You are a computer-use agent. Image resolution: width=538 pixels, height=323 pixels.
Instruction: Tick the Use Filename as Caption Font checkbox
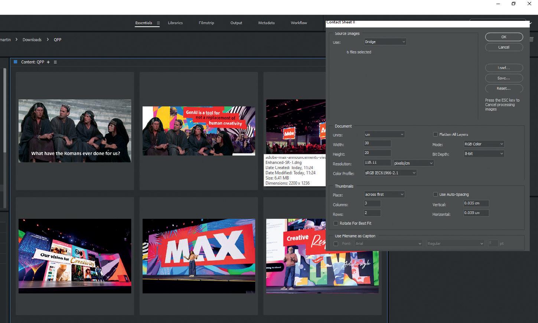(x=336, y=244)
